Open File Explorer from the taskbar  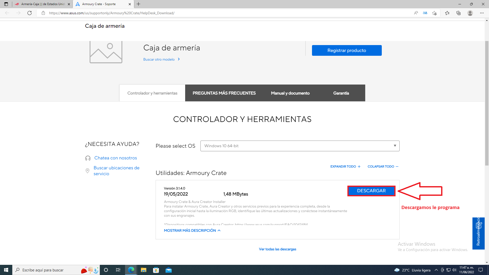tap(143, 270)
